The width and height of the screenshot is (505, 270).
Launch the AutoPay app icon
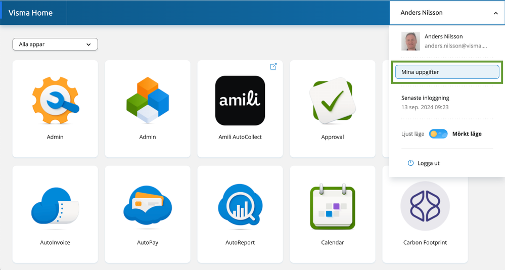click(148, 205)
